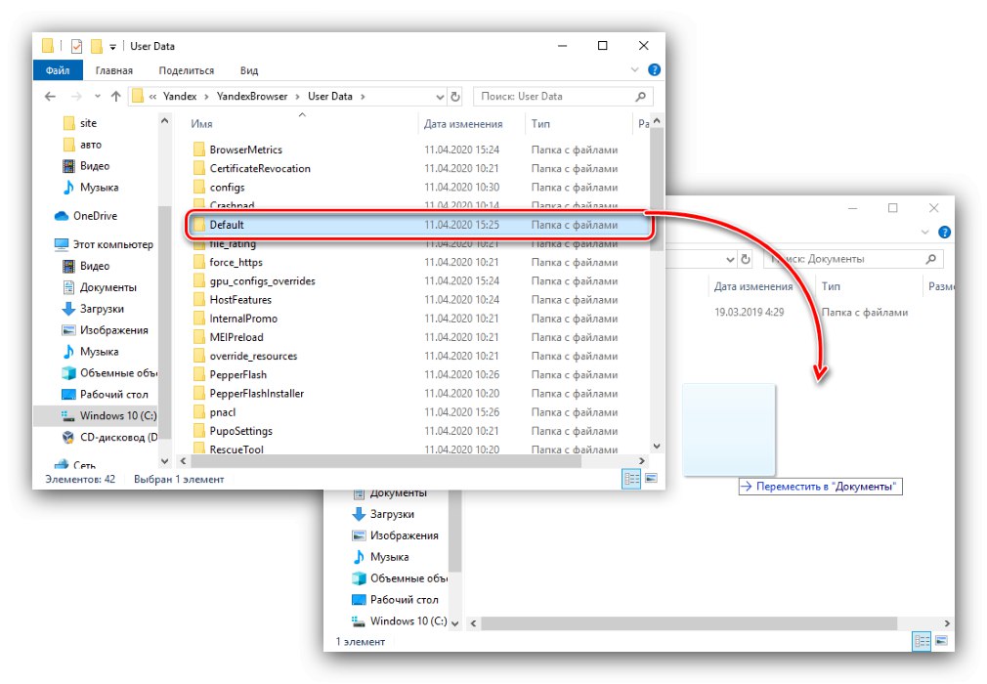The width and height of the screenshot is (987, 684).
Task: Click the New folder quick access icon
Action: 96,45
